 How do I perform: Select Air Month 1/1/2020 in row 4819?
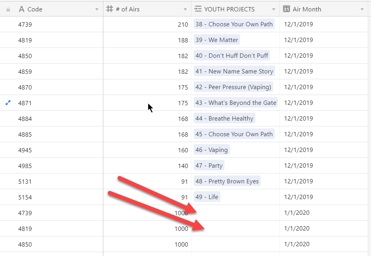[324, 229]
